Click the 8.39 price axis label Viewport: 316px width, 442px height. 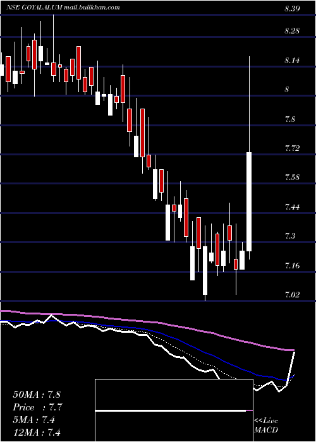click(292, 9)
